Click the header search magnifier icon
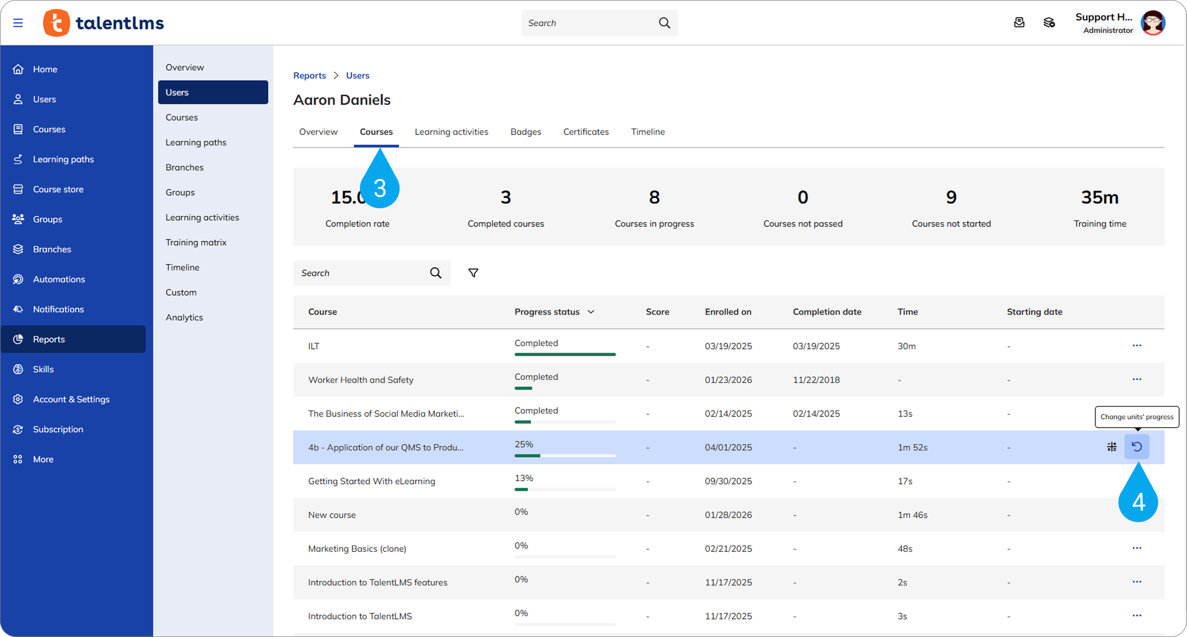Screen dimensions: 1187x637 click(x=664, y=23)
